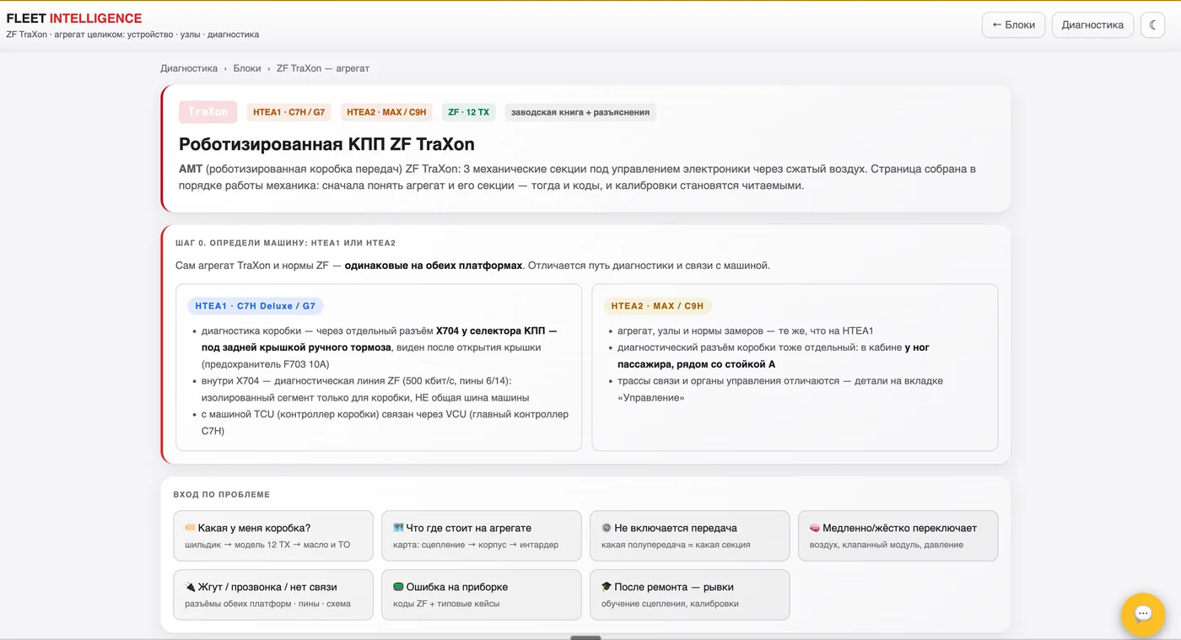This screenshot has height=640, width=1181.
Task: Click subtitle 'коды ZF + типовые кейсы'
Action: tap(446, 604)
